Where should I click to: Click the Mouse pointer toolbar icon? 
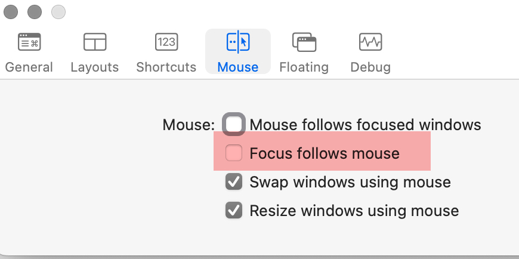(238, 42)
